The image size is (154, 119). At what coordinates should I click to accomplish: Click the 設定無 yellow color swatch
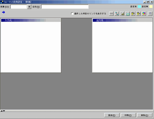(x=151, y=7)
